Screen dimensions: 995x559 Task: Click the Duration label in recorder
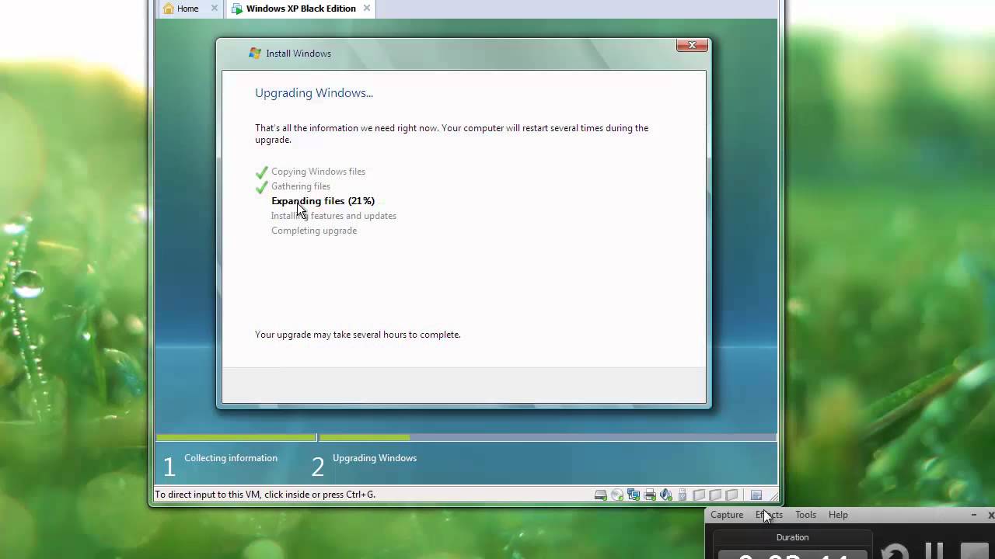tap(792, 537)
